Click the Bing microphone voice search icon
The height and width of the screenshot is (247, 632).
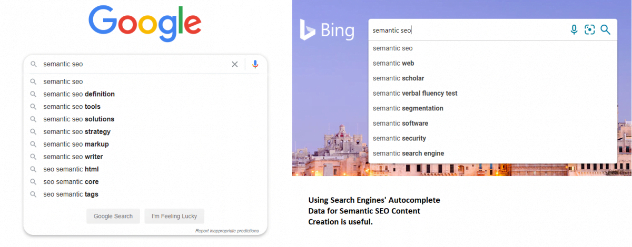tap(574, 30)
